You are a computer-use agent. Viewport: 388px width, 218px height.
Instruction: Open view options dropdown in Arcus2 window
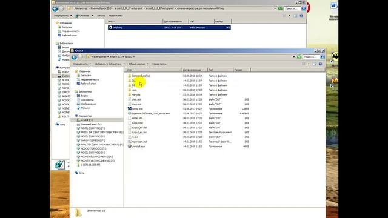[309, 64]
